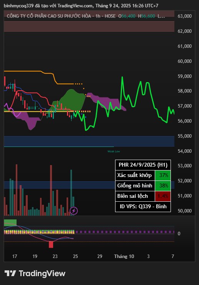
Task: Click the TradingView logo at the bottom
Action: [x=35, y=273]
